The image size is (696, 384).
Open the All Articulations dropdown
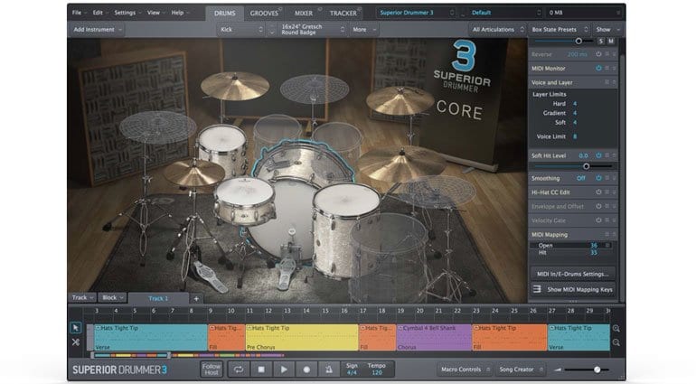pos(497,29)
